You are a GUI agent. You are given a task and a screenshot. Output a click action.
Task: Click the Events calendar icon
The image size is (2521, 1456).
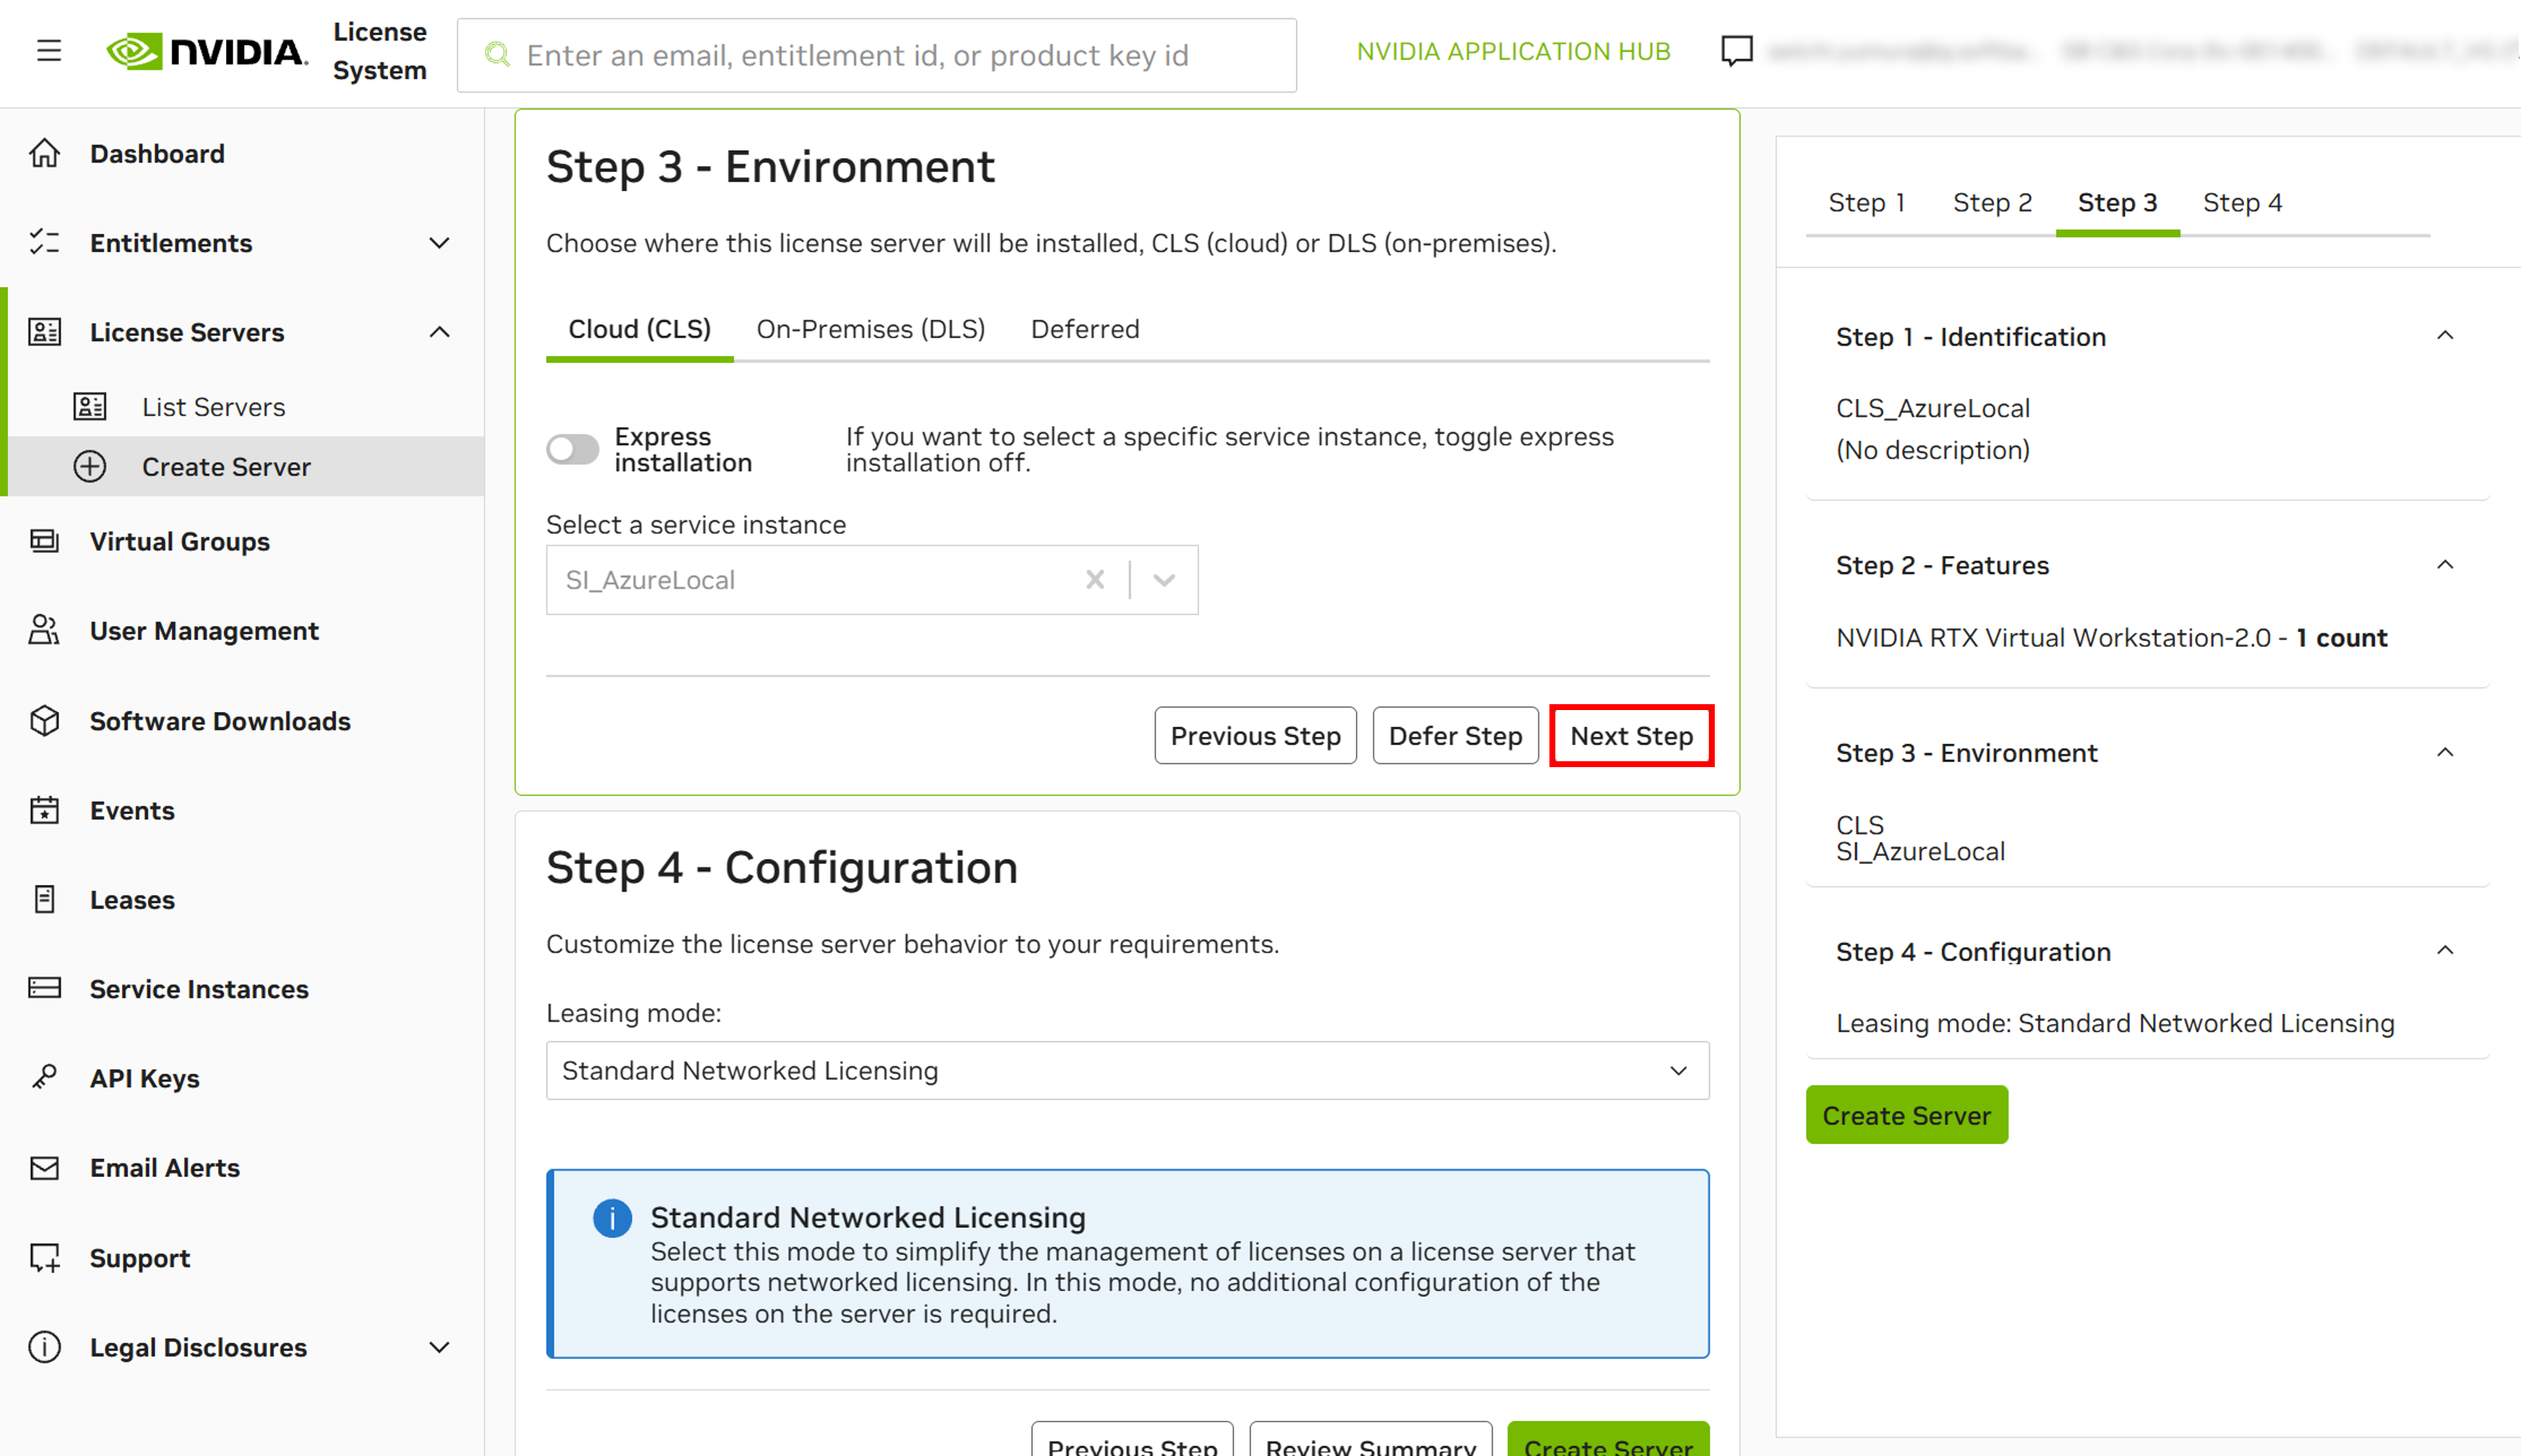45,810
